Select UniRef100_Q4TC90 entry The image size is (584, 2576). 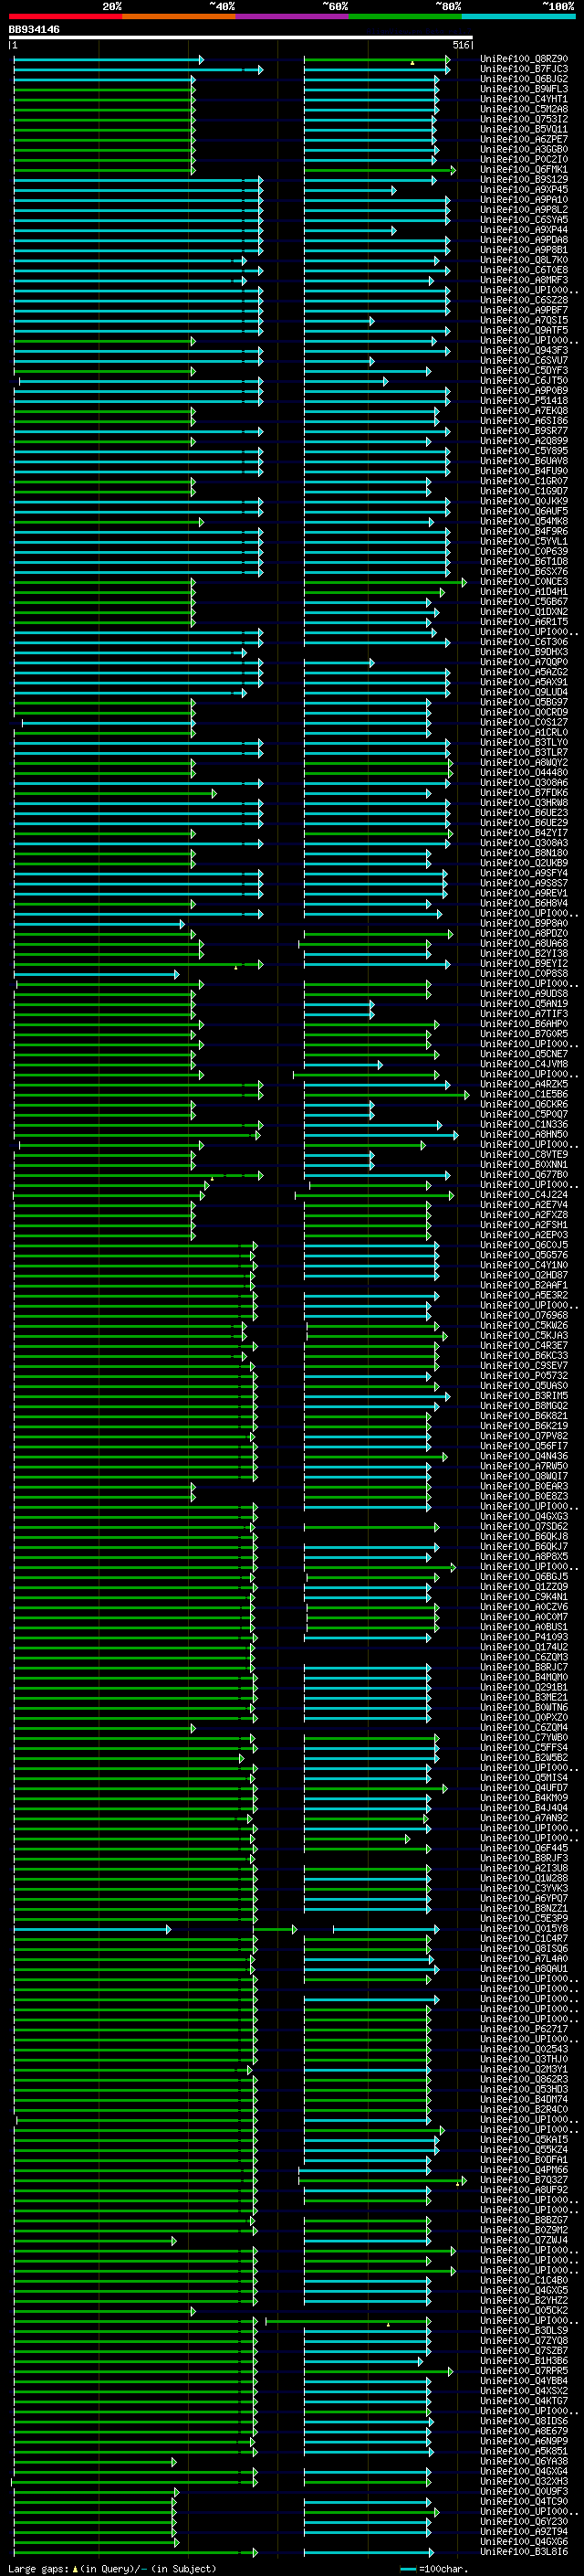coord(524,2502)
